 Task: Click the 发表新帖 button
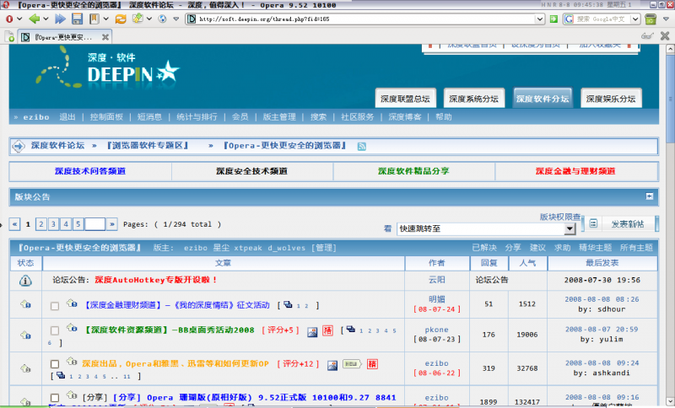[628, 224]
